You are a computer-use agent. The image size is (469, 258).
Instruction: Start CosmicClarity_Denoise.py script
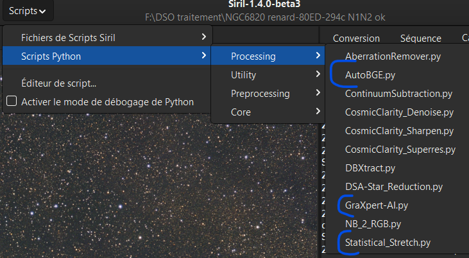point(399,112)
